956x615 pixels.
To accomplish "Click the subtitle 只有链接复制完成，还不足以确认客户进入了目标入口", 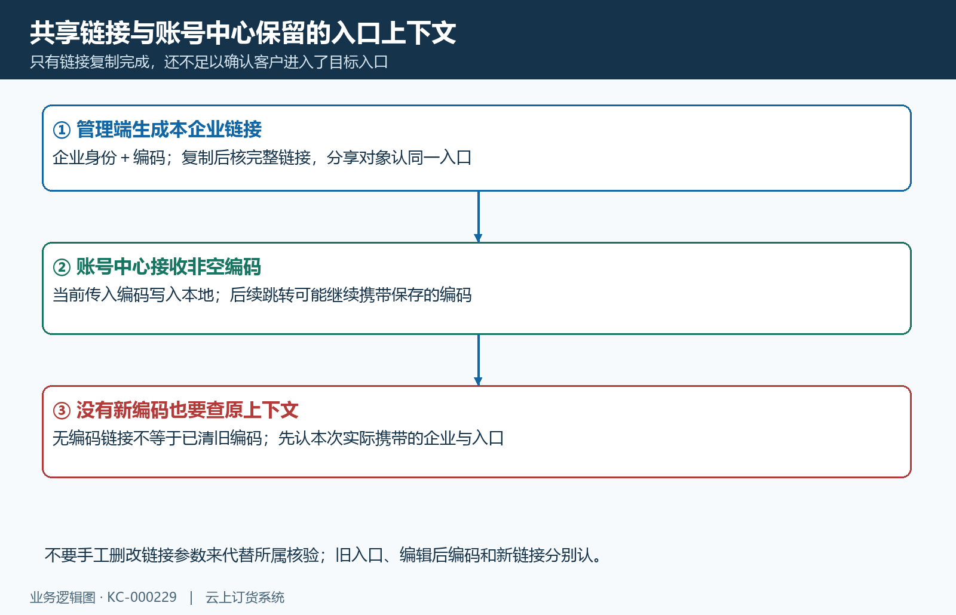I will pos(209,62).
